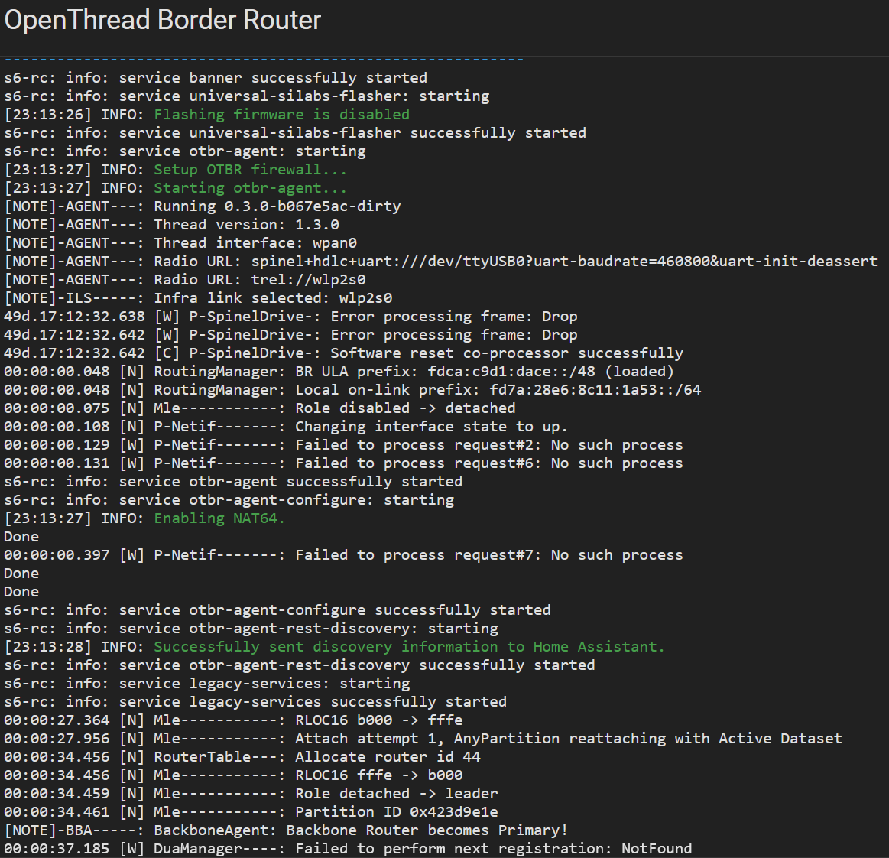The height and width of the screenshot is (858, 889).
Task: Select the 'Failed to process request#7' warning
Action: [488, 555]
